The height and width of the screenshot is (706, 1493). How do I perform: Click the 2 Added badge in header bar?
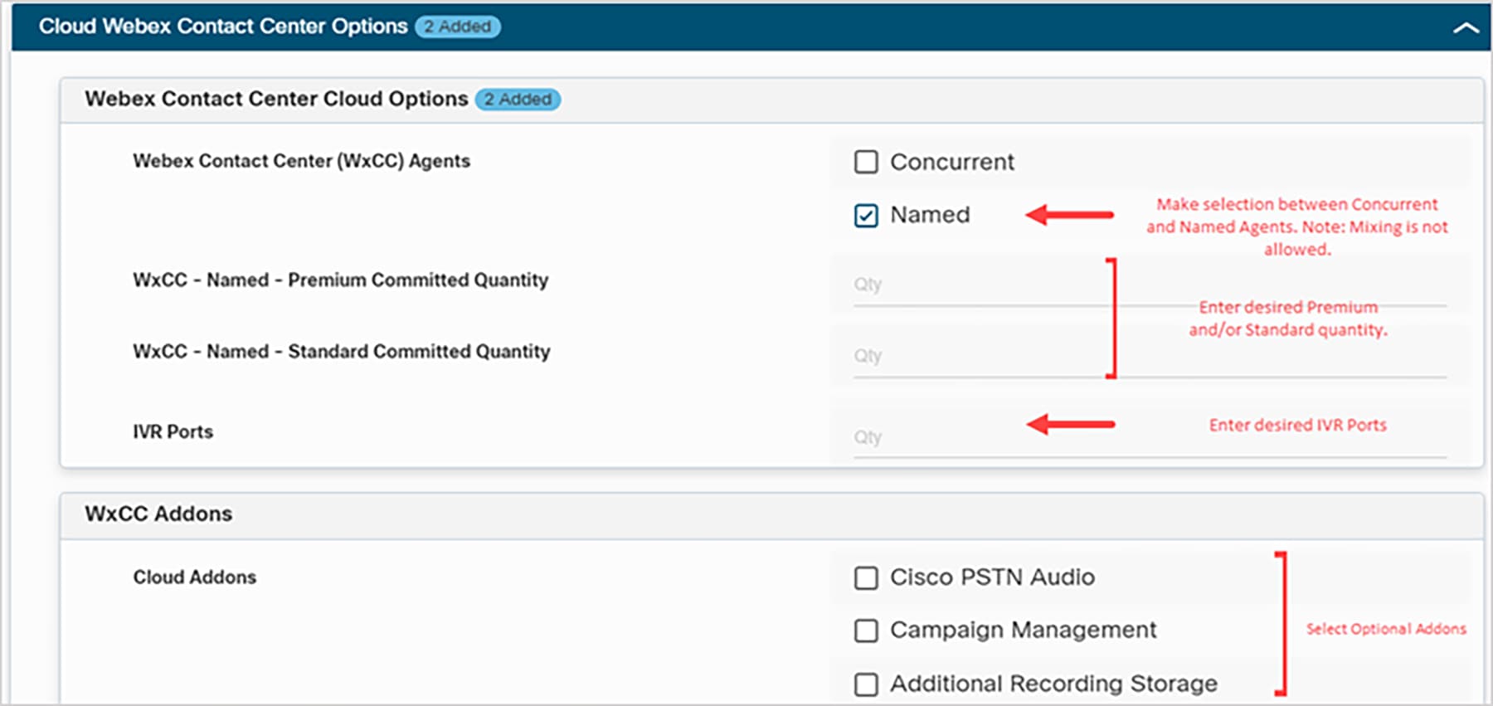click(458, 27)
